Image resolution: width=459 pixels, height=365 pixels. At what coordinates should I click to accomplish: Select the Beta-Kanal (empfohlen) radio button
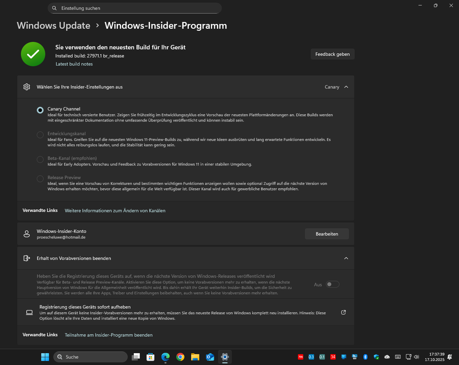40,160
